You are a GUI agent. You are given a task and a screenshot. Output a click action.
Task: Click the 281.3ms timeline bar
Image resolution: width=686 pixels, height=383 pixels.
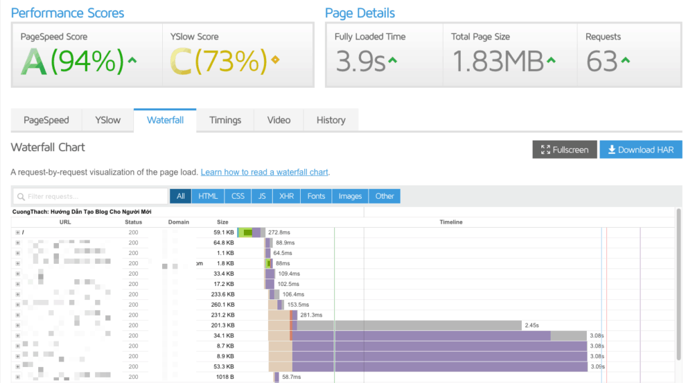tap(283, 315)
